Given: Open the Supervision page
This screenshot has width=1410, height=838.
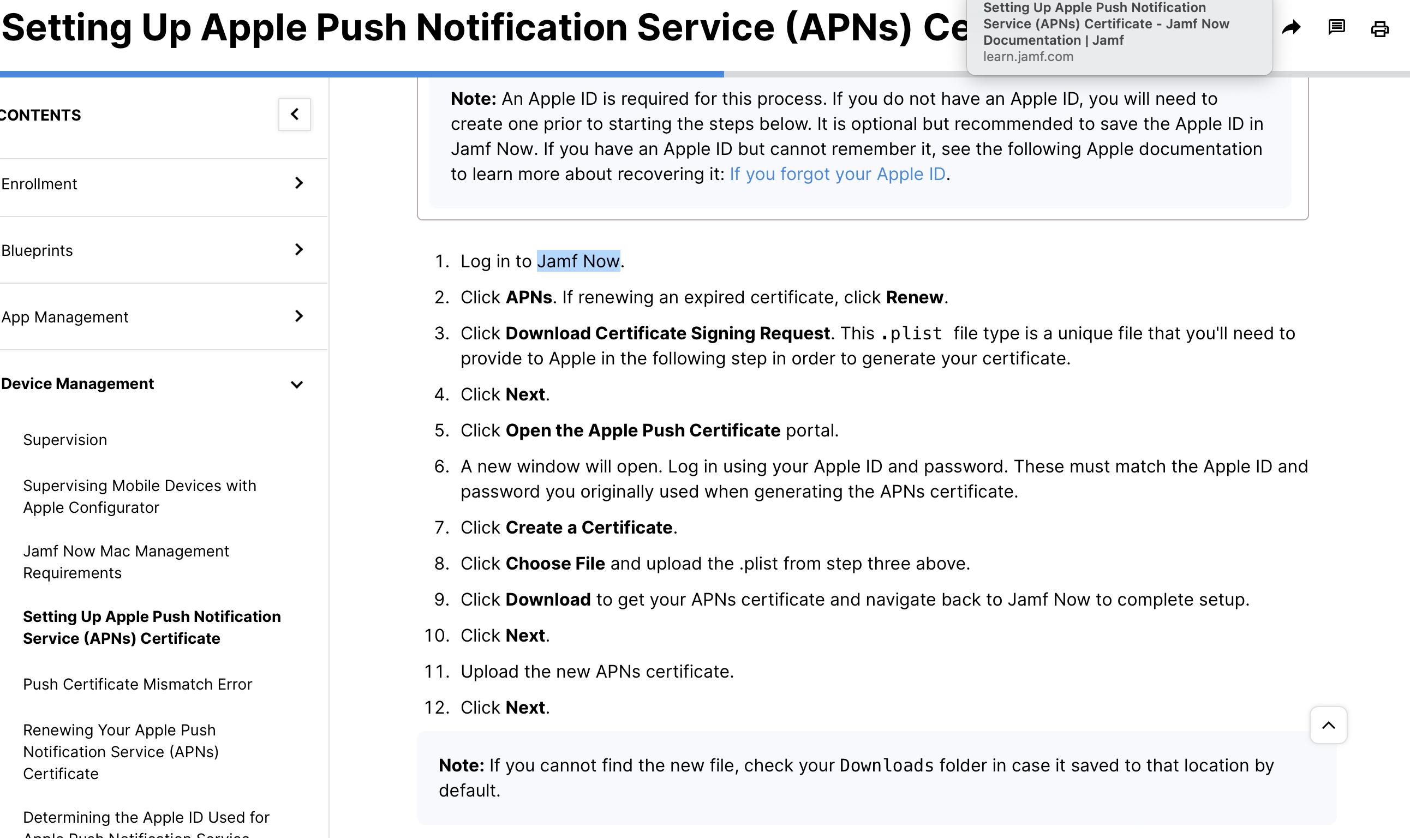Looking at the screenshot, I should click(65, 440).
